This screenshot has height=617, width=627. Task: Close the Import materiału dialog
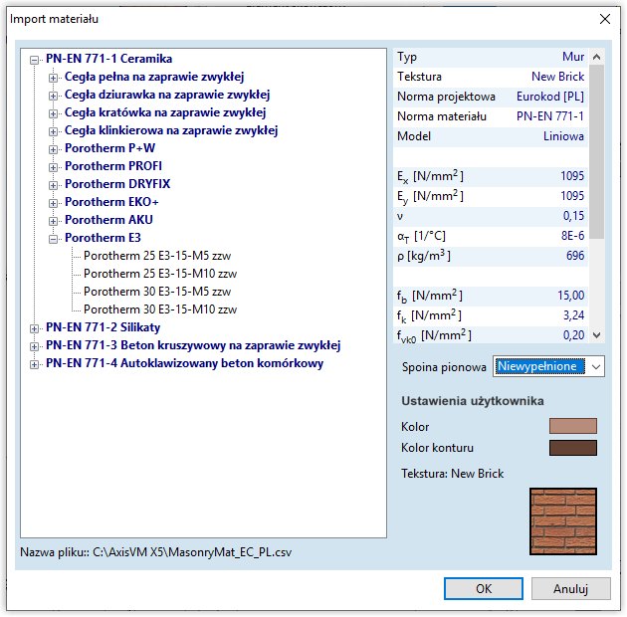[604, 19]
